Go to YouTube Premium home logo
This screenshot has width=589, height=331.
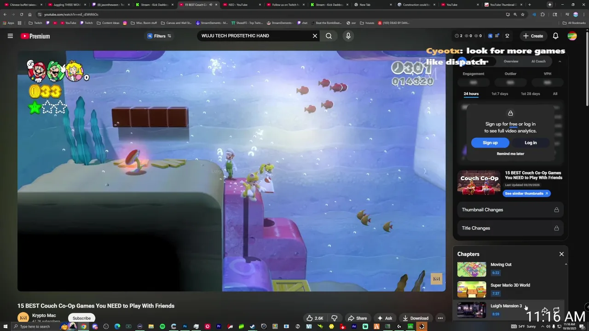point(35,36)
